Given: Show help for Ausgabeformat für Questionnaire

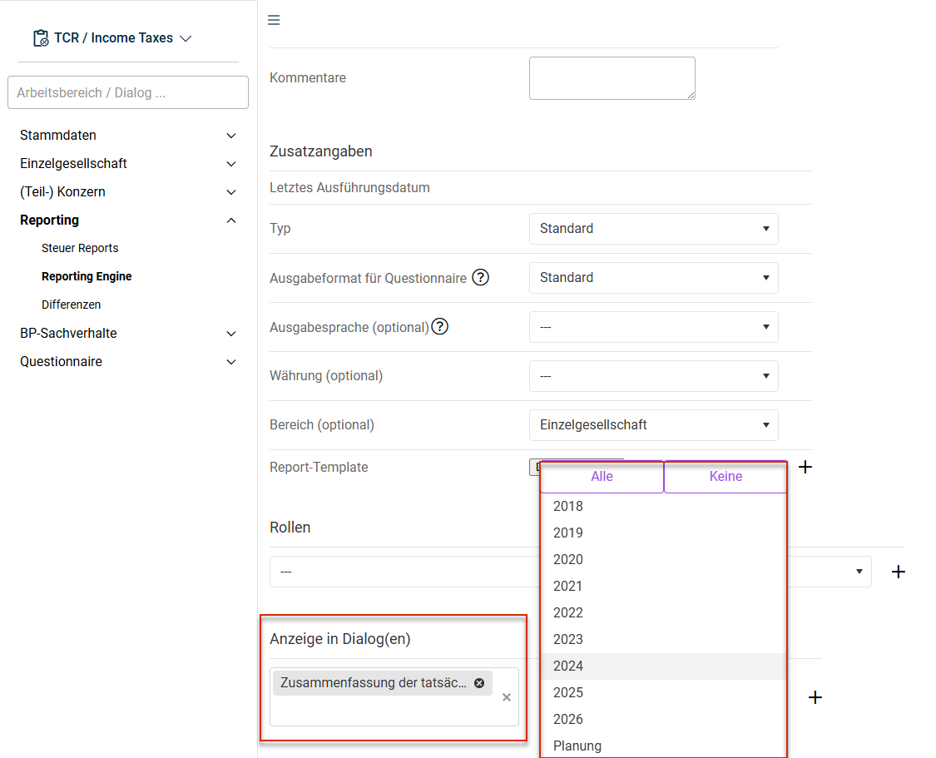Looking at the screenshot, I should coord(480,278).
